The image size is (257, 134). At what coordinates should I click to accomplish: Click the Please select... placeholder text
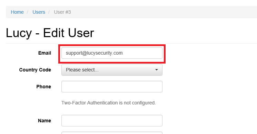coord(82,70)
